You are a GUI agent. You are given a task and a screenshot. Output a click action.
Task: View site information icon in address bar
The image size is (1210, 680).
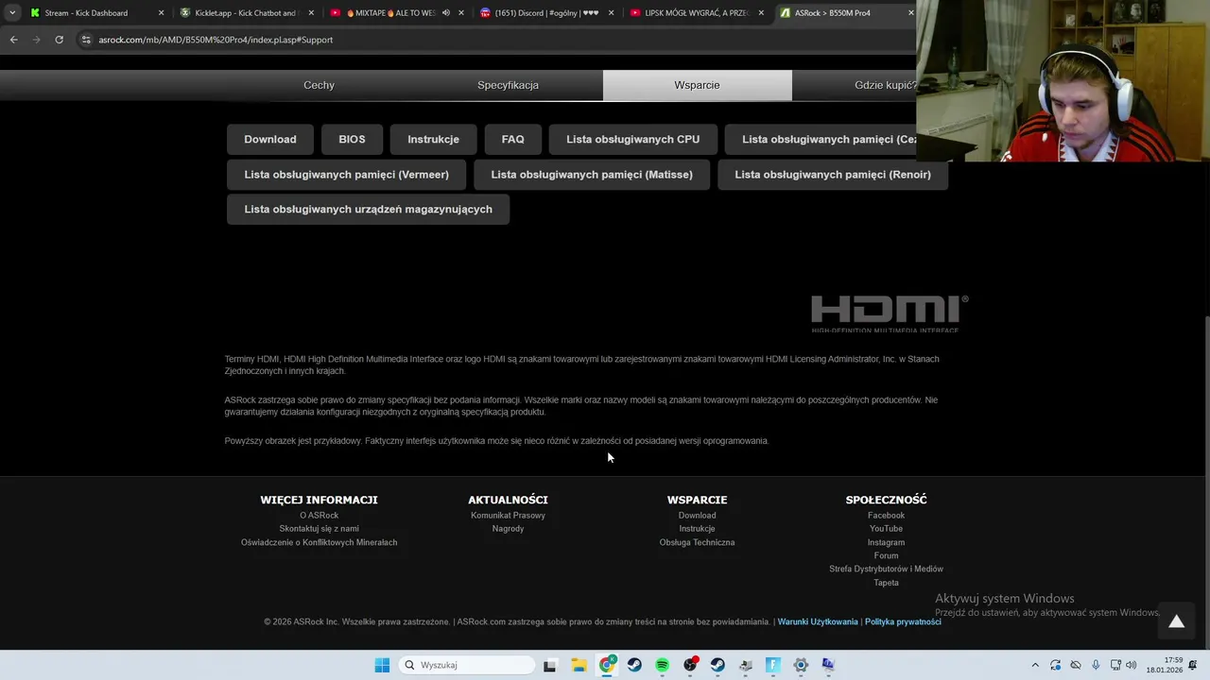point(86,40)
